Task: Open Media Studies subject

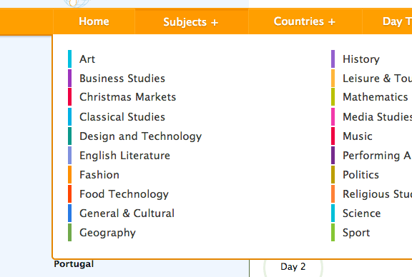Action: (378, 117)
